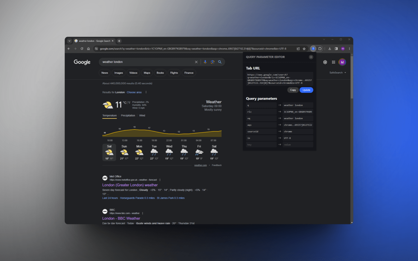Click the browser forward arrow
This screenshot has height=261, width=418.
coord(75,49)
